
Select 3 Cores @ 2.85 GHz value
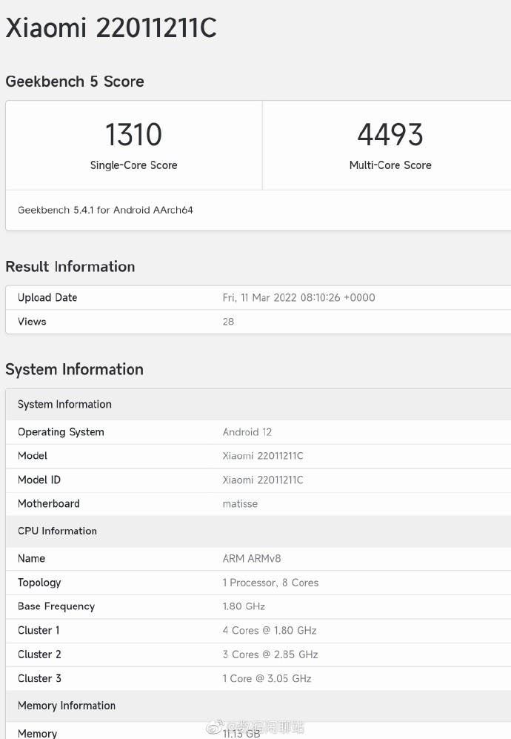pos(270,655)
